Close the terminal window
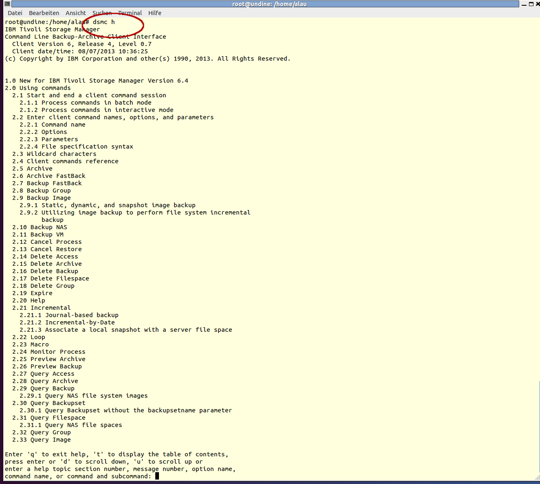Screen dimensions: 540x484 click(x=538, y=4)
